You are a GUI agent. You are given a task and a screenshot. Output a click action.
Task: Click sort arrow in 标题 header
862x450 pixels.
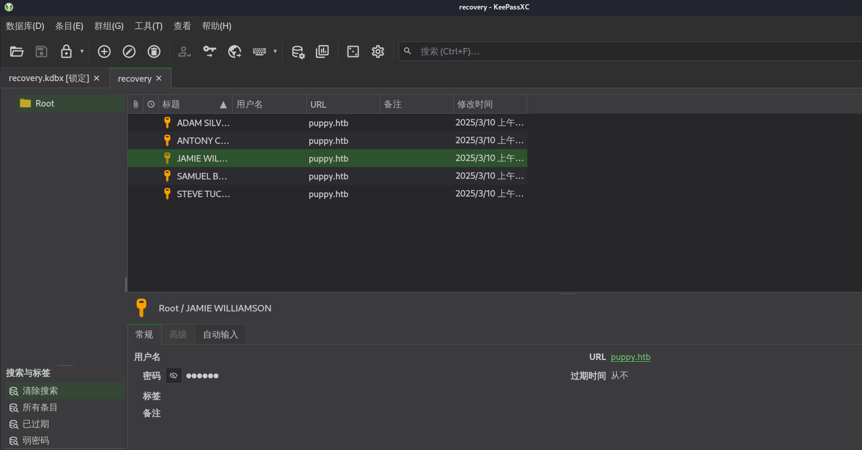tap(223, 105)
